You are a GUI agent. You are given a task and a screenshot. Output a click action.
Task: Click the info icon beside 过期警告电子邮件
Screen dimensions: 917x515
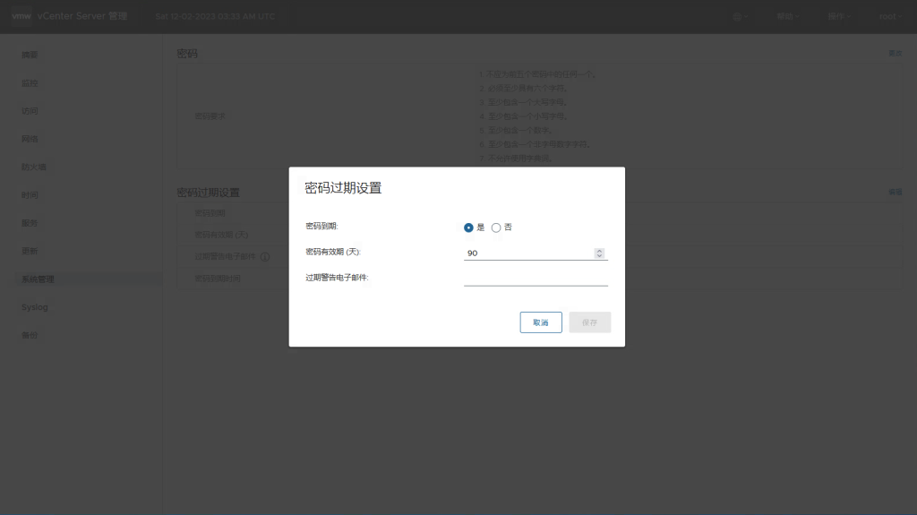265,257
